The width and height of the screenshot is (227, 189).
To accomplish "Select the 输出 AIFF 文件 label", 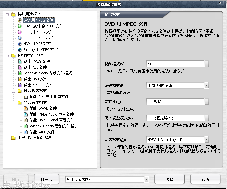I will click(42, 132).
